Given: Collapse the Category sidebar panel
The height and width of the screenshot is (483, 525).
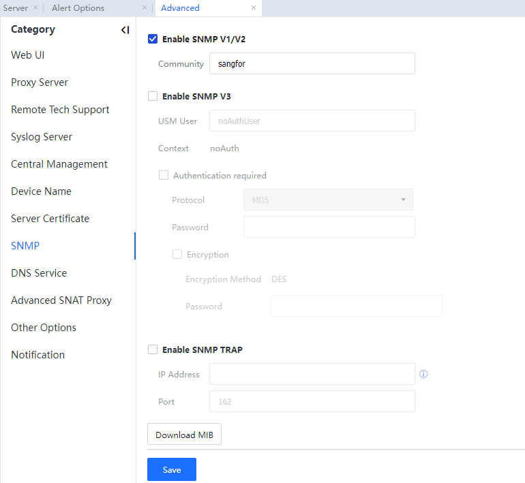Looking at the screenshot, I should point(125,30).
